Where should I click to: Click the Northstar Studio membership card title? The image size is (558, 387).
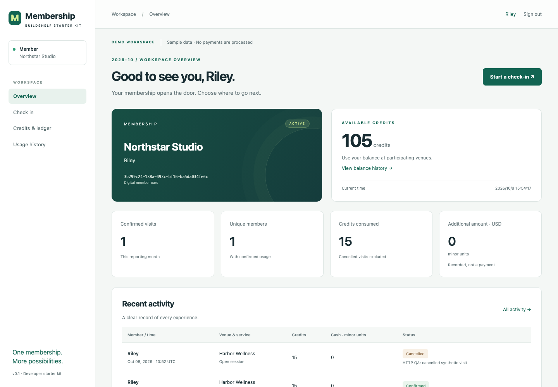pyautogui.click(x=163, y=147)
